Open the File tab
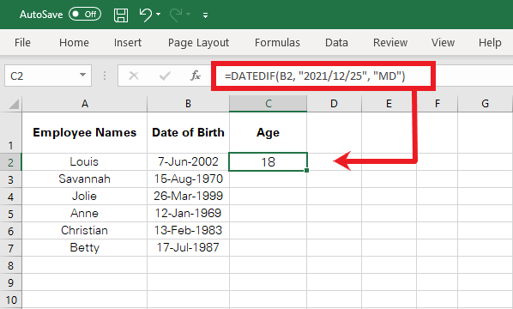Viewport: 513px width, 309px height. click(x=22, y=43)
